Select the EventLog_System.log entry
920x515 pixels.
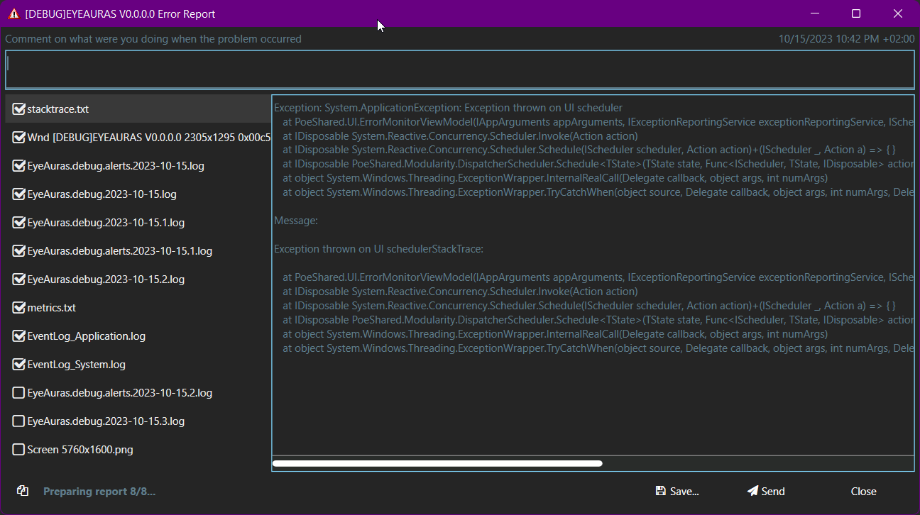pos(76,365)
